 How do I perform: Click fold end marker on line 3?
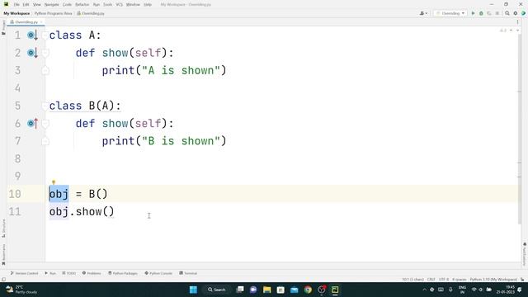45,70
